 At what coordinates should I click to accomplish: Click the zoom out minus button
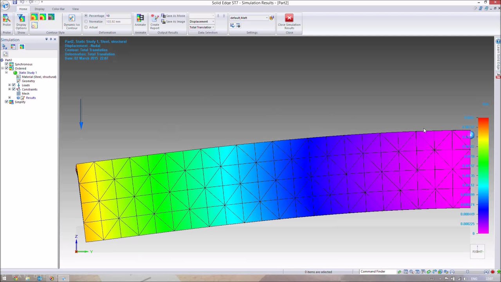(x=452, y=272)
